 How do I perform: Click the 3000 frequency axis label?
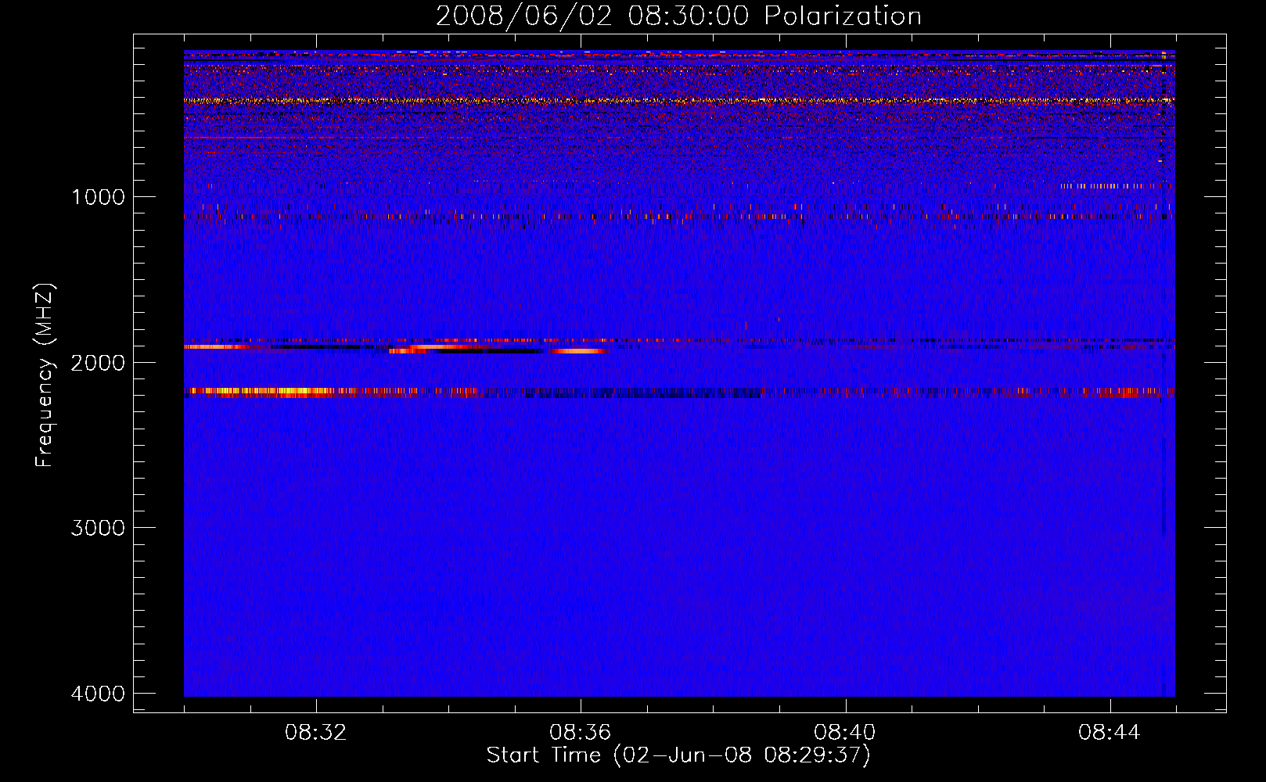(x=98, y=528)
